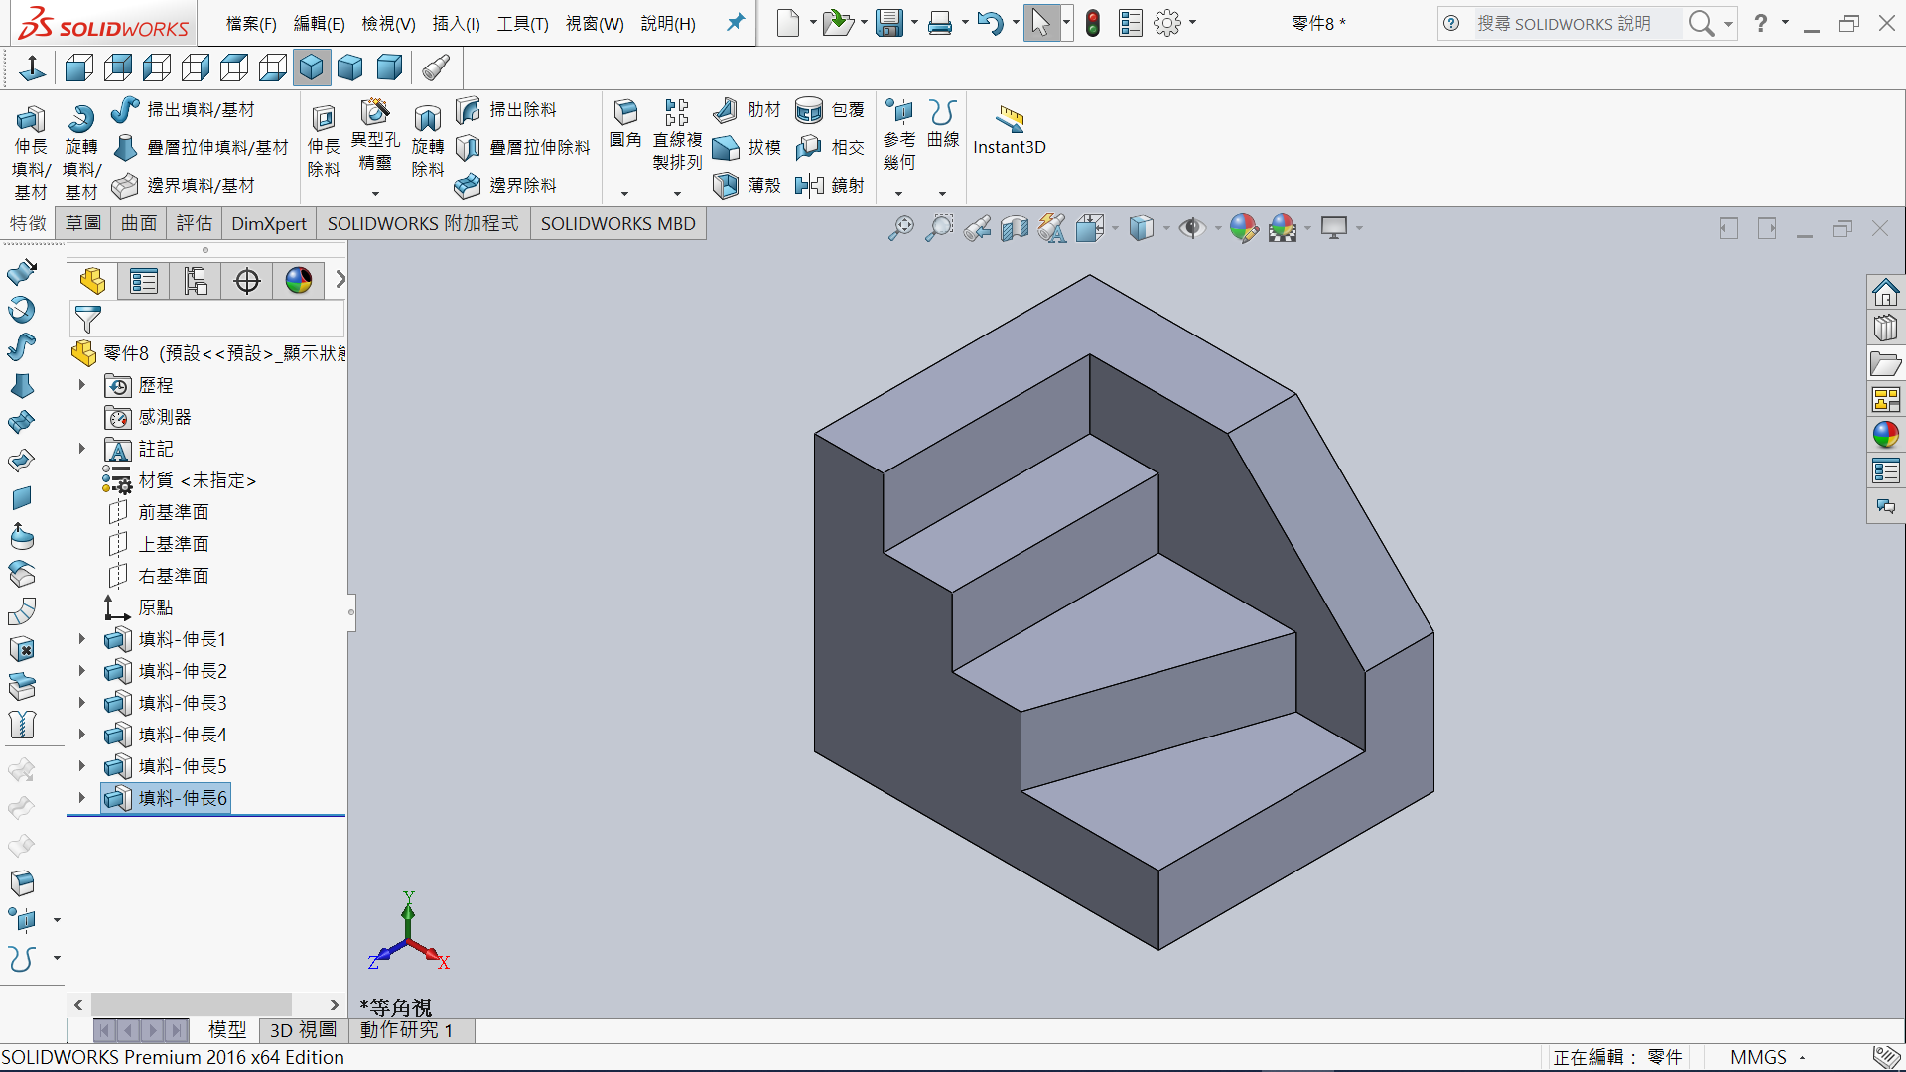
Task: Open the Reference Geometry (參考幾何) dropdown
Action: tap(899, 193)
